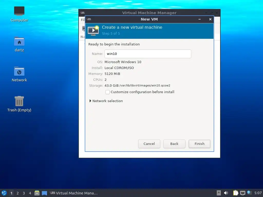Image resolution: width=263 pixels, height=197 pixels.
Task: Open the volume control tray icon
Action: [x=226, y=193]
